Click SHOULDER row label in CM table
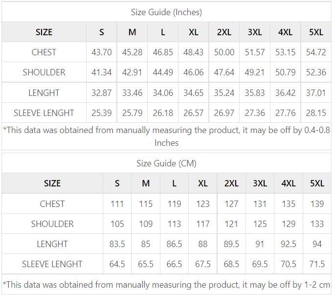The height and width of the screenshot is (296, 333). pyautogui.click(x=52, y=224)
